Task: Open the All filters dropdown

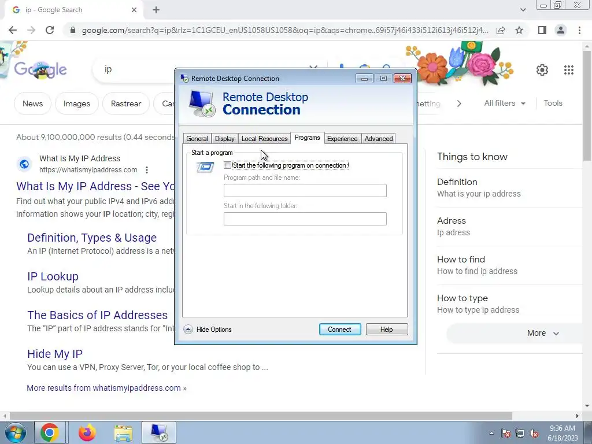Action: 505,103
